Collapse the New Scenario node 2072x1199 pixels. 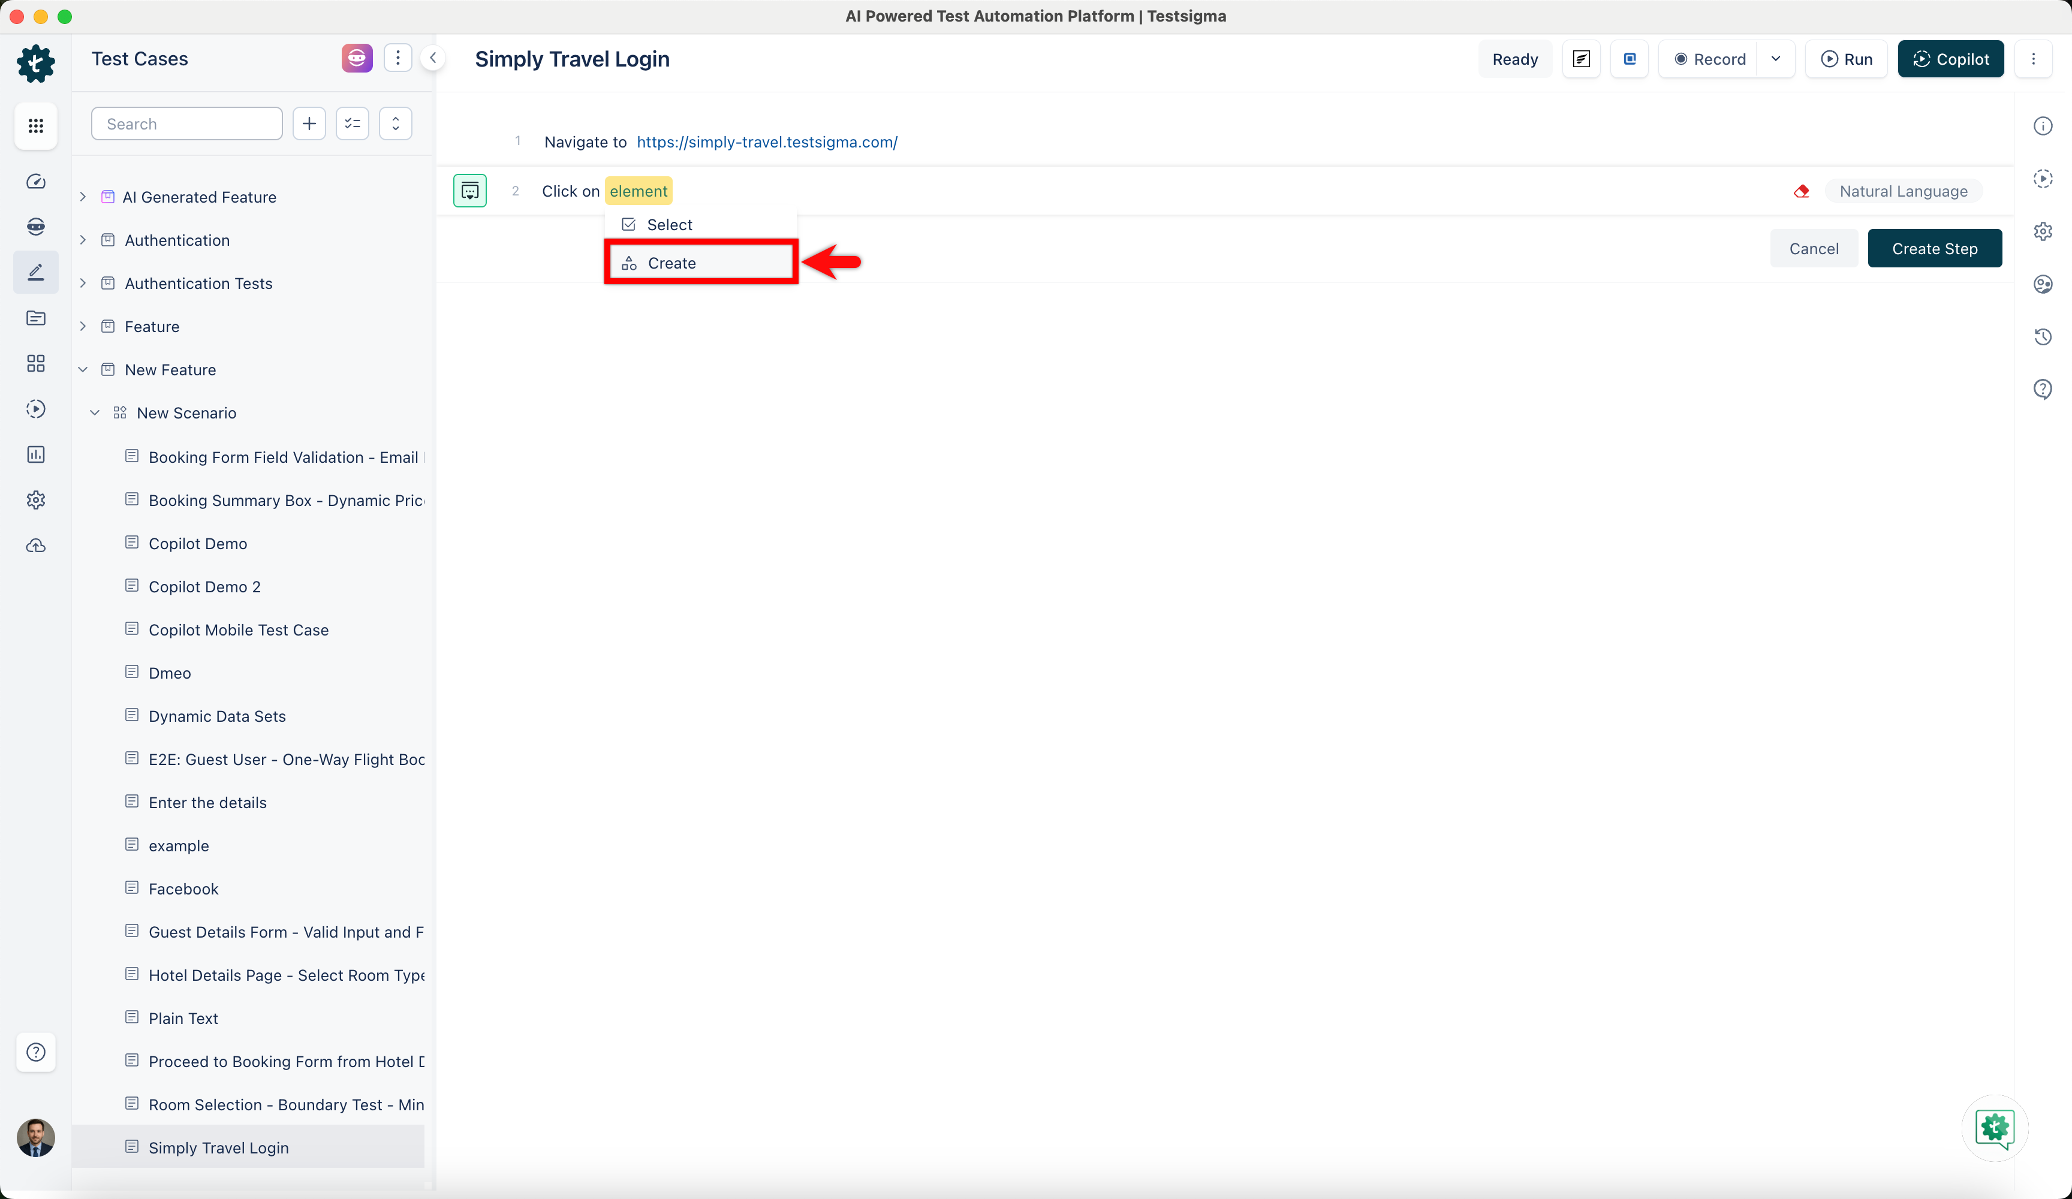coord(95,413)
